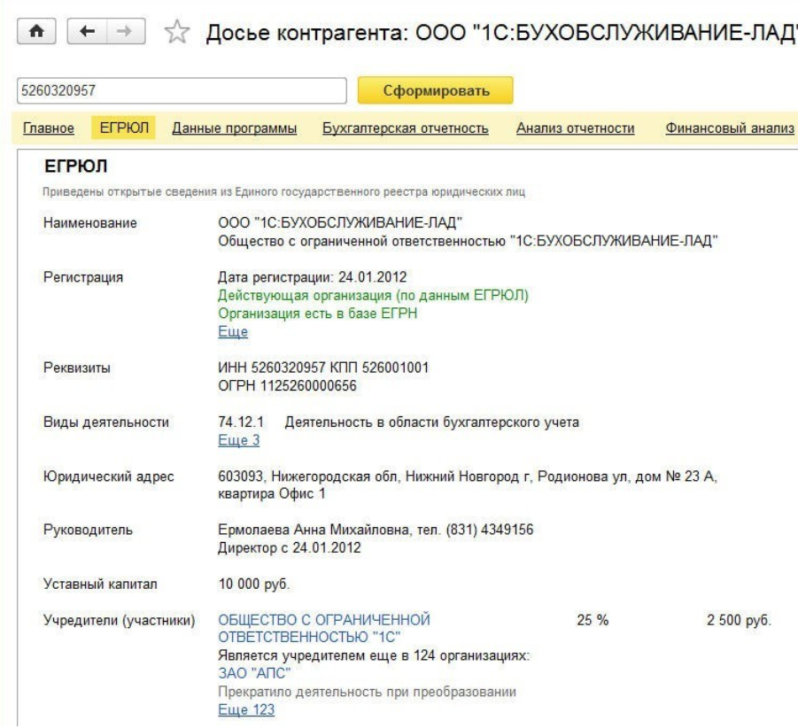Viewport: 798px width, 728px height.
Task: Open the Бухгалтерская отчетность tab
Action: click(x=406, y=128)
